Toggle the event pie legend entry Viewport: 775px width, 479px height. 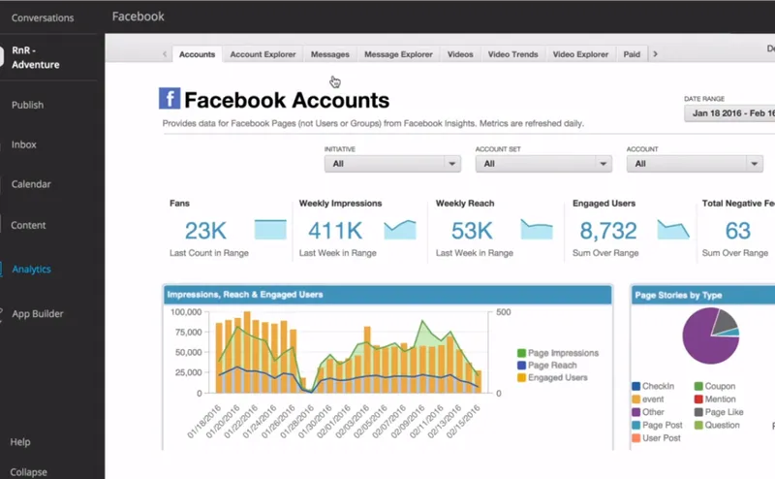click(648, 399)
